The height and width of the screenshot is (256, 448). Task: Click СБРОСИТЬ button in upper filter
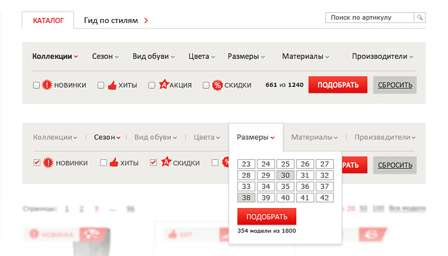pyautogui.click(x=395, y=85)
